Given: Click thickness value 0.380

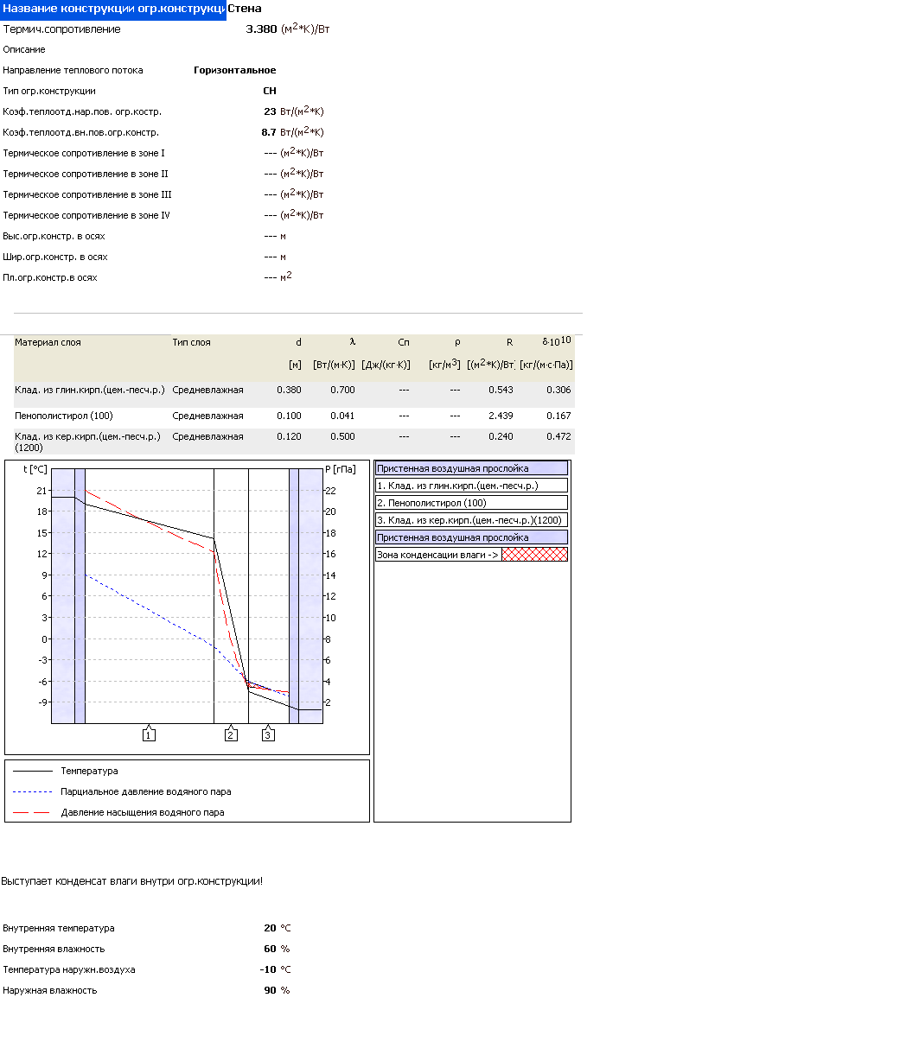Looking at the screenshot, I should [x=289, y=390].
